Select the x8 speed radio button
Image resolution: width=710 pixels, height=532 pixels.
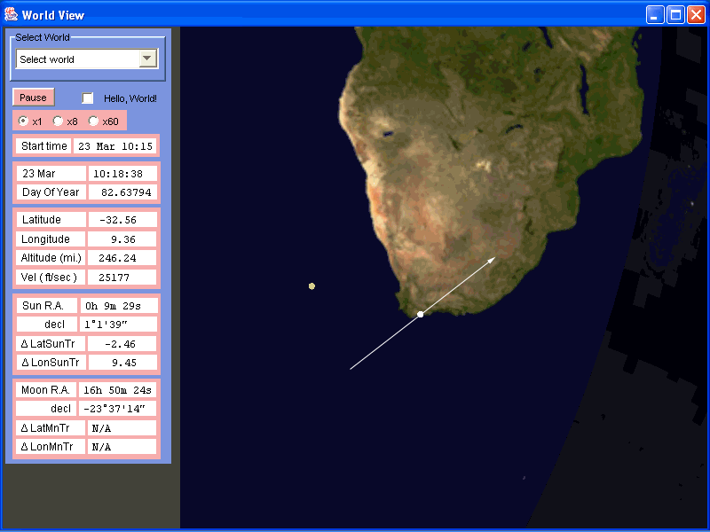(x=59, y=121)
